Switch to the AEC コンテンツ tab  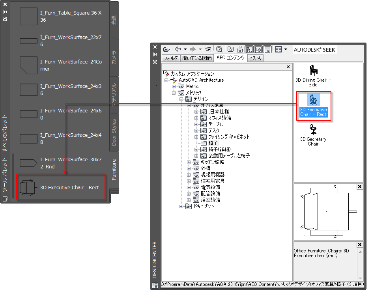pyautogui.click(x=230, y=58)
